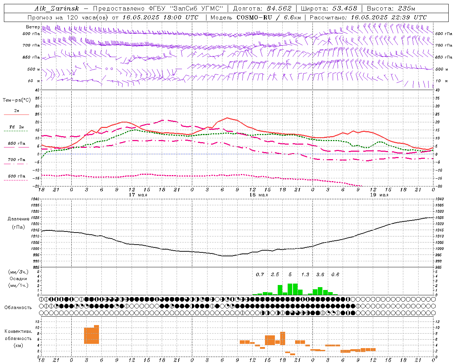454x363 pixels.
Task: Select the 18 мая date label
Action: click(x=259, y=195)
